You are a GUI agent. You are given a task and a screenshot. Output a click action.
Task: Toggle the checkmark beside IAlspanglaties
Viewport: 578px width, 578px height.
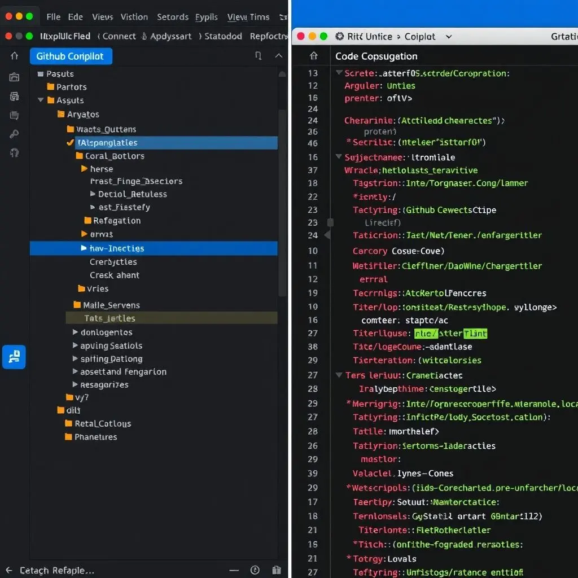coord(70,143)
